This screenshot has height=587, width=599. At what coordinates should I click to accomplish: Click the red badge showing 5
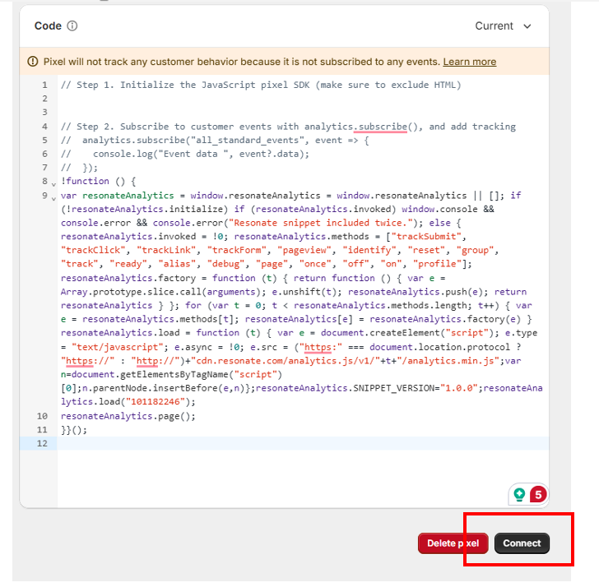tap(538, 495)
